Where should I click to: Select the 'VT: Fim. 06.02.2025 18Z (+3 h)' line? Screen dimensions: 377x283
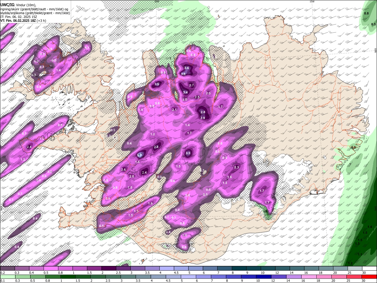click(23, 21)
